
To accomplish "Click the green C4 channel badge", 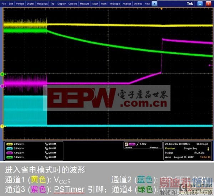I will point(10,157).
